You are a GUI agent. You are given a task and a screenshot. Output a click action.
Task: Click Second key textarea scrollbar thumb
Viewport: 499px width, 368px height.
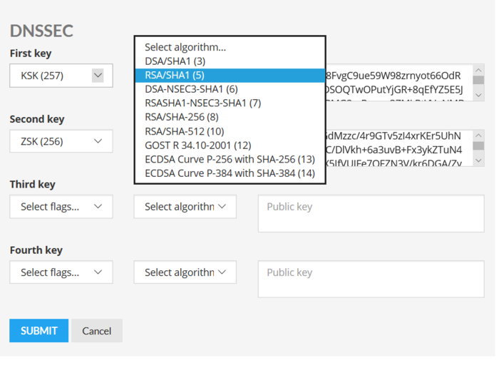pyautogui.click(x=478, y=145)
